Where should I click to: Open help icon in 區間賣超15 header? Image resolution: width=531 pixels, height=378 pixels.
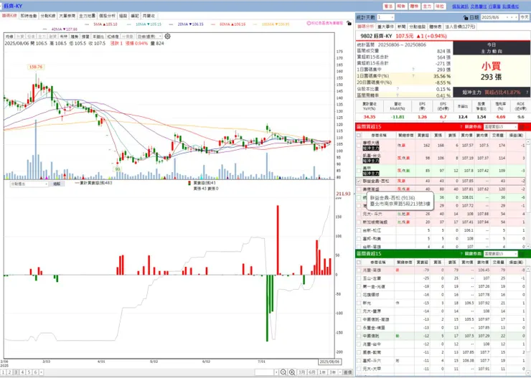(461, 254)
